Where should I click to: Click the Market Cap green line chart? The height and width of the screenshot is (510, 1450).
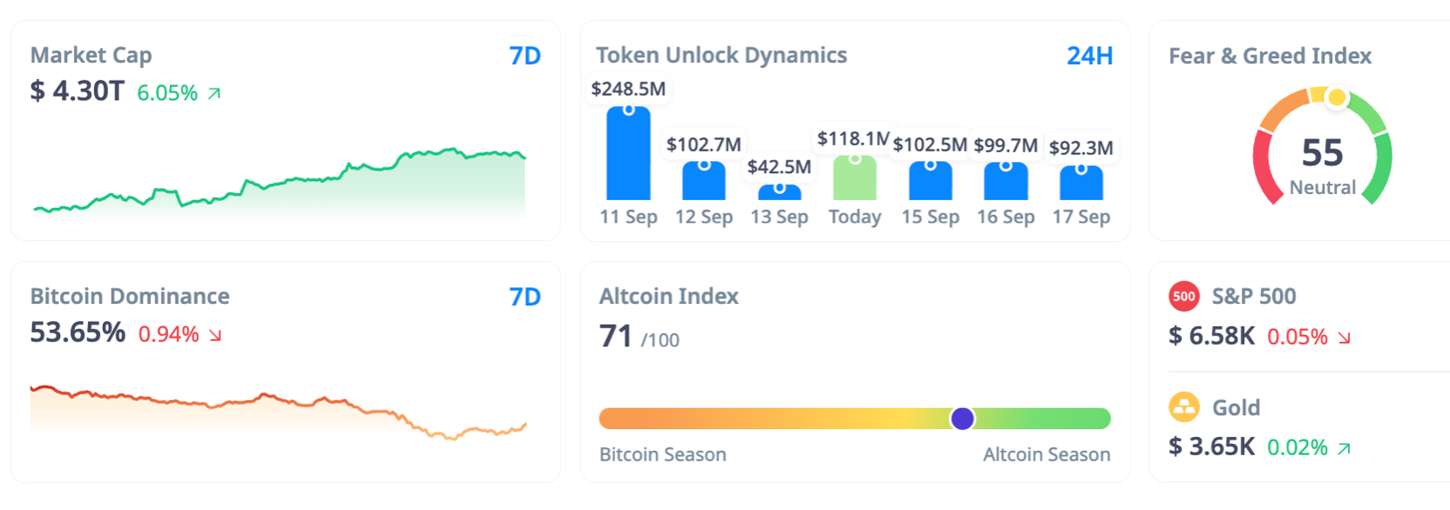(279, 183)
